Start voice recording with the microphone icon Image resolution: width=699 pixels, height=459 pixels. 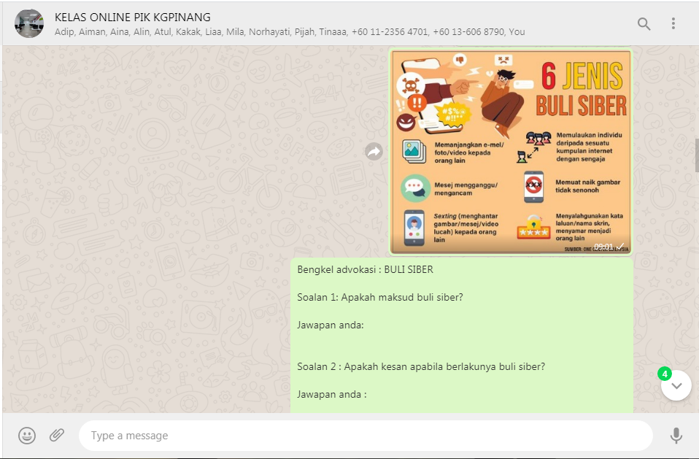click(x=676, y=436)
